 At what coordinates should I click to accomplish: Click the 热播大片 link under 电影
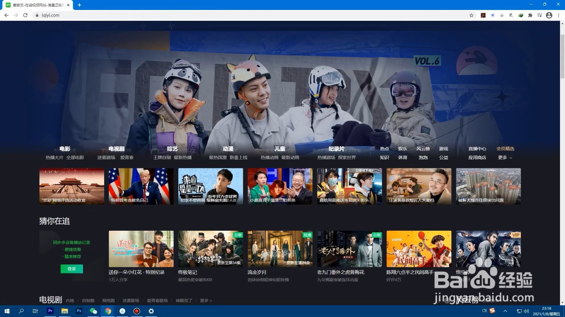[x=54, y=157]
